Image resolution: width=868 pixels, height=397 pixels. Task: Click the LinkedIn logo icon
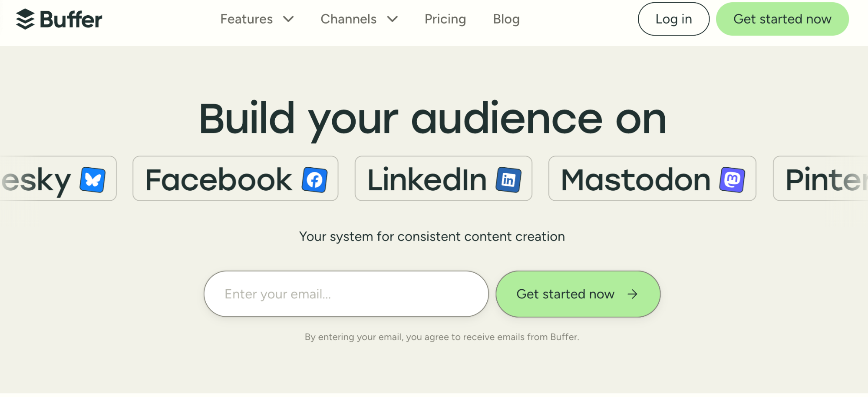click(508, 179)
